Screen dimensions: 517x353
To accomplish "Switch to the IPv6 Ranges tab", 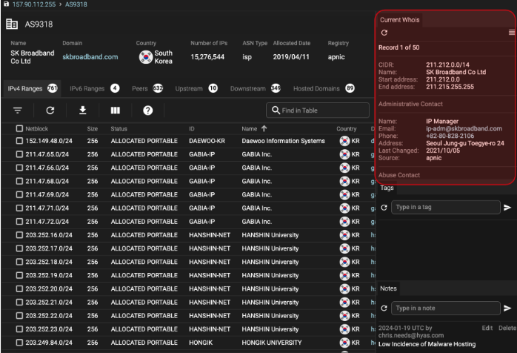I will coord(87,89).
